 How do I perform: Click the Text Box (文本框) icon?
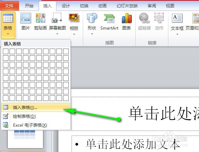tap(177, 18)
